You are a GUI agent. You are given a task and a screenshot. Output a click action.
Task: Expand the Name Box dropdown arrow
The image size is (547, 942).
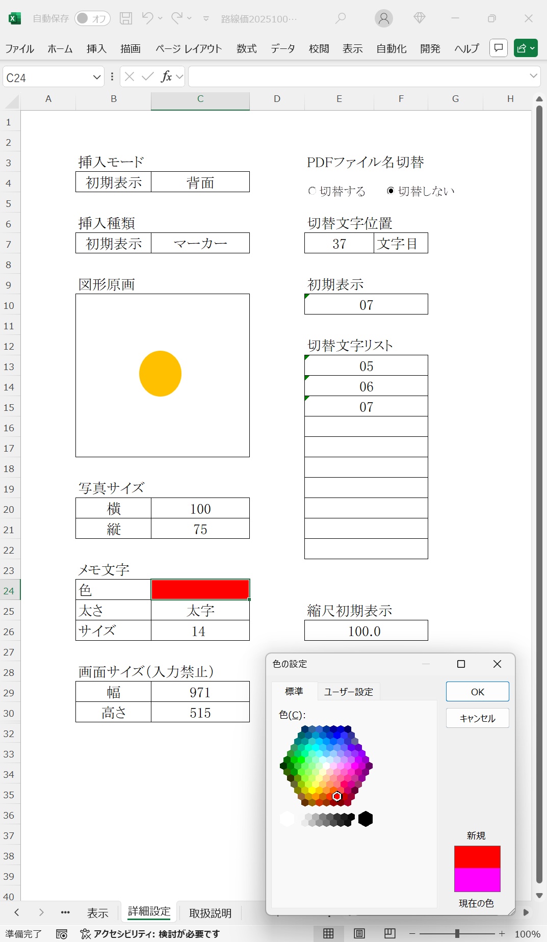point(96,77)
